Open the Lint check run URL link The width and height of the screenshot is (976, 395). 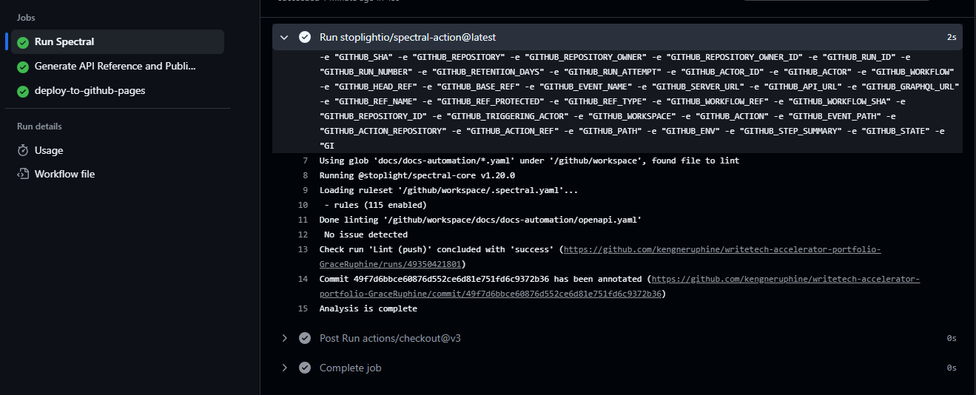pos(721,250)
